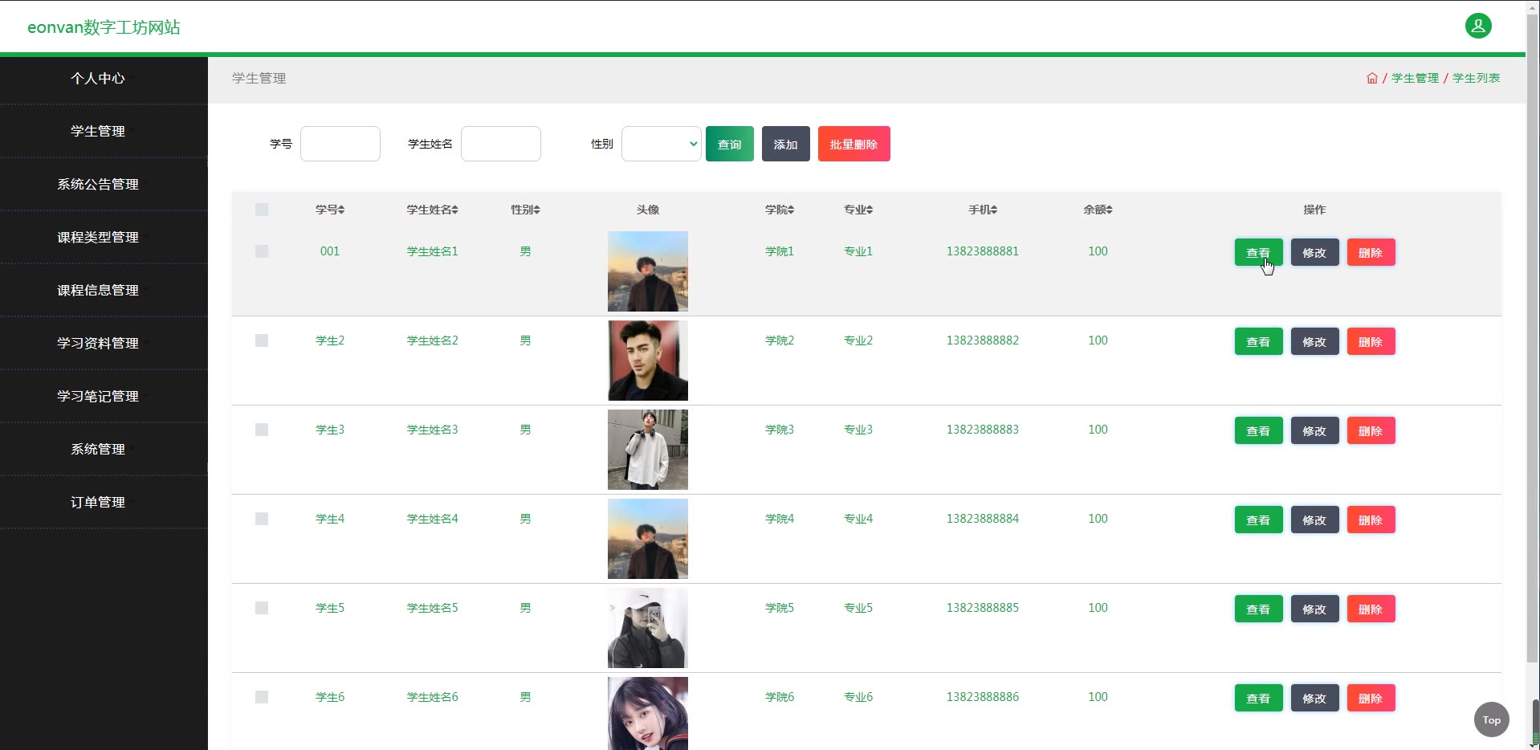This screenshot has height=750, width=1540.
Task: Click the 学生姓名 search input field
Action: pos(501,144)
